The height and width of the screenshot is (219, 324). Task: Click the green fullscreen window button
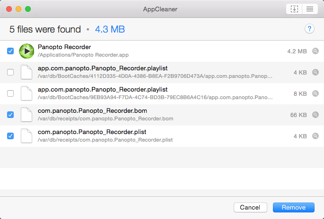[28, 9]
